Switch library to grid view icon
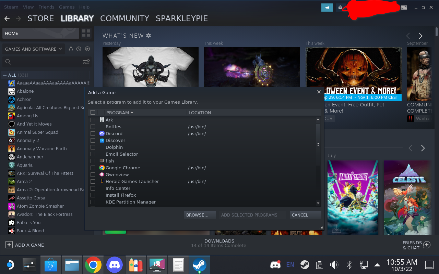The height and width of the screenshot is (274, 439). point(86,33)
